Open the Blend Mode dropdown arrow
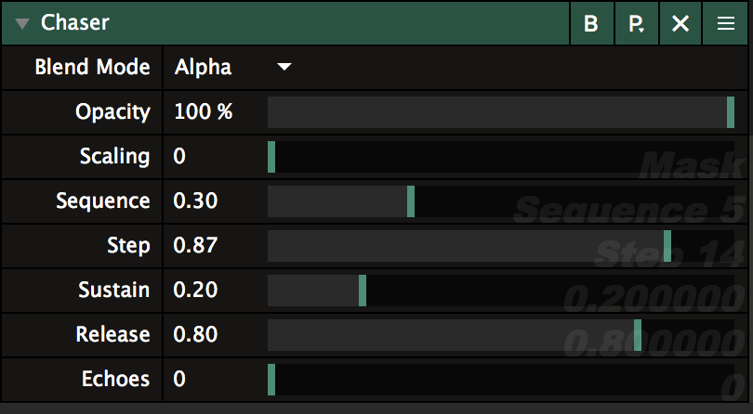The width and height of the screenshot is (753, 414). point(284,67)
